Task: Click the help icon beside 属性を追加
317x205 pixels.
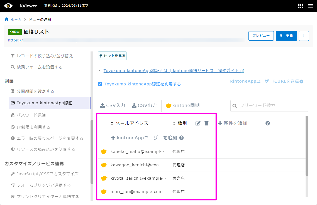Action: (x=268, y=123)
